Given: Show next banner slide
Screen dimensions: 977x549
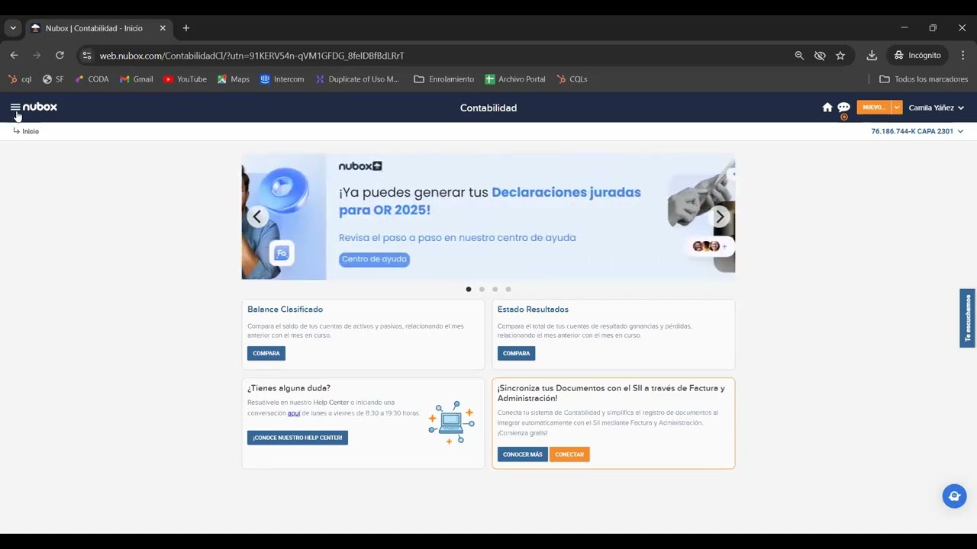Looking at the screenshot, I should pyautogui.click(x=719, y=217).
